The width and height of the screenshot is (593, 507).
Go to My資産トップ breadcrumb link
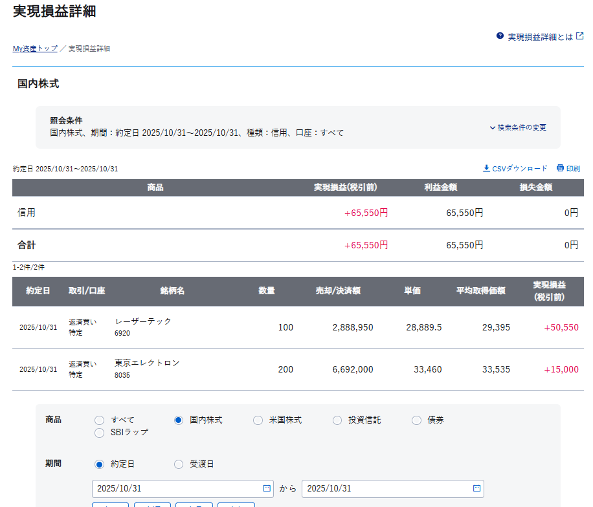tap(35, 49)
